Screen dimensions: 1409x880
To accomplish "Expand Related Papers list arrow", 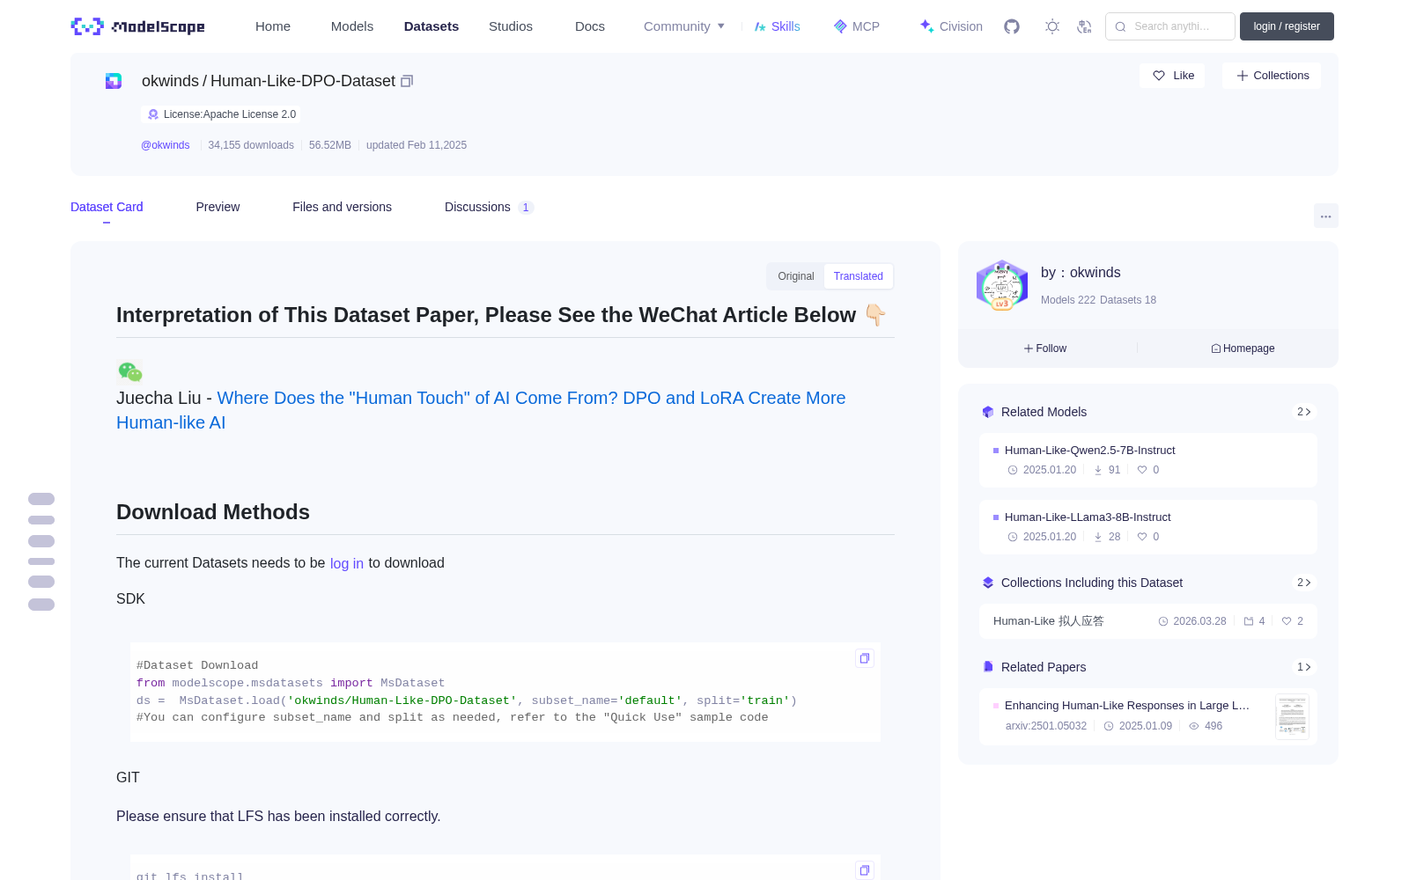I will coord(1304,667).
